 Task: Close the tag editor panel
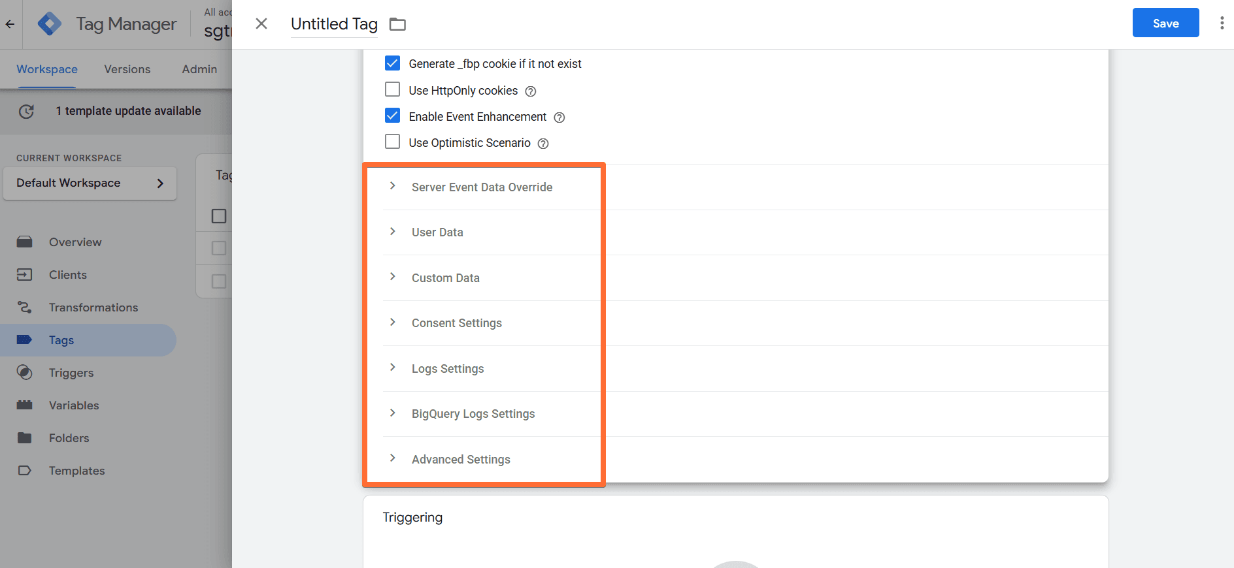[261, 24]
